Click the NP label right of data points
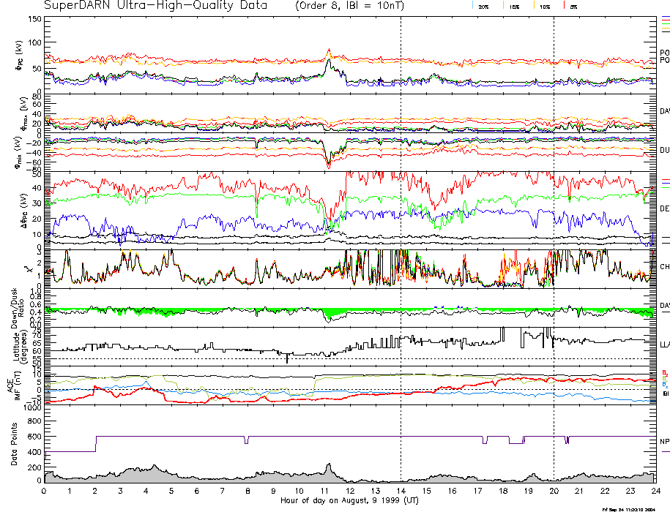The height and width of the screenshot is (512, 670). coord(664,442)
